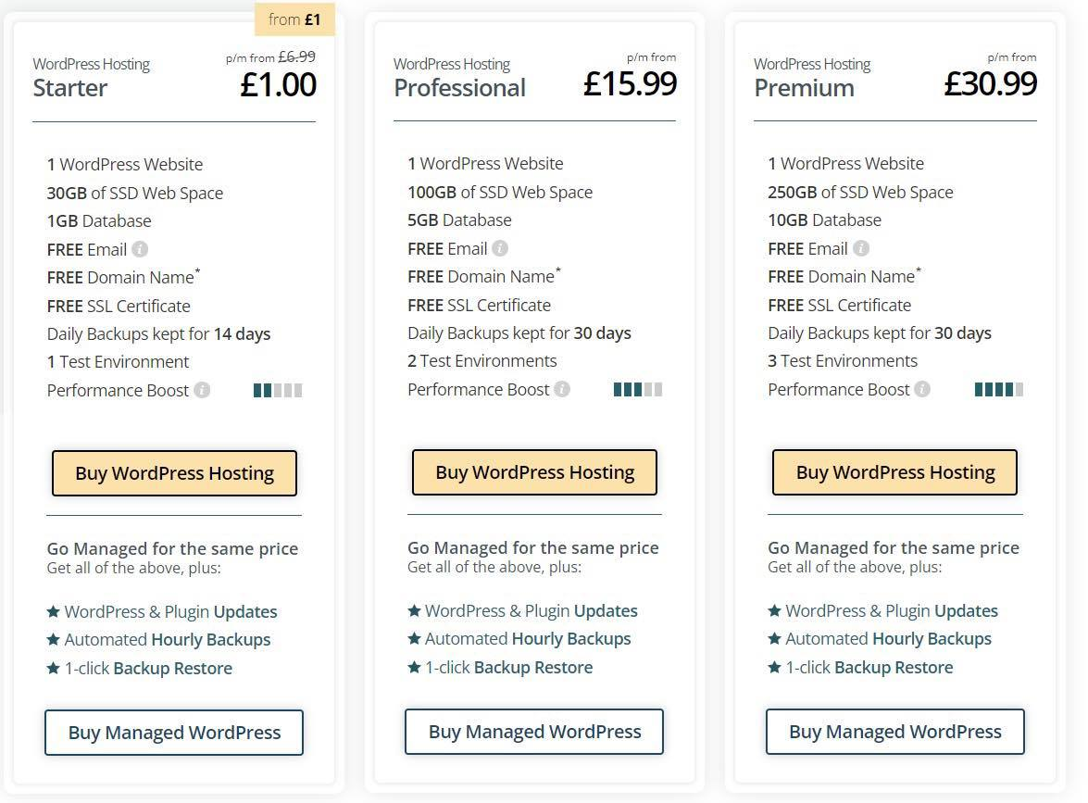Image resolution: width=1088 pixels, height=803 pixels.
Task: Buy WordPress Hosting for Starter plan
Action: [x=174, y=473]
